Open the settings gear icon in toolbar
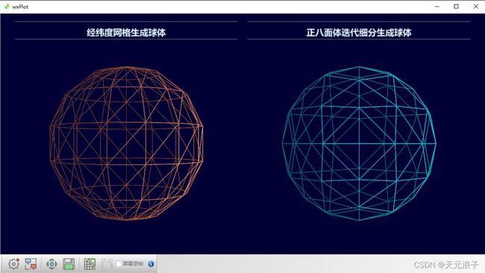This screenshot has height=273, width=485. coord(14,264)
